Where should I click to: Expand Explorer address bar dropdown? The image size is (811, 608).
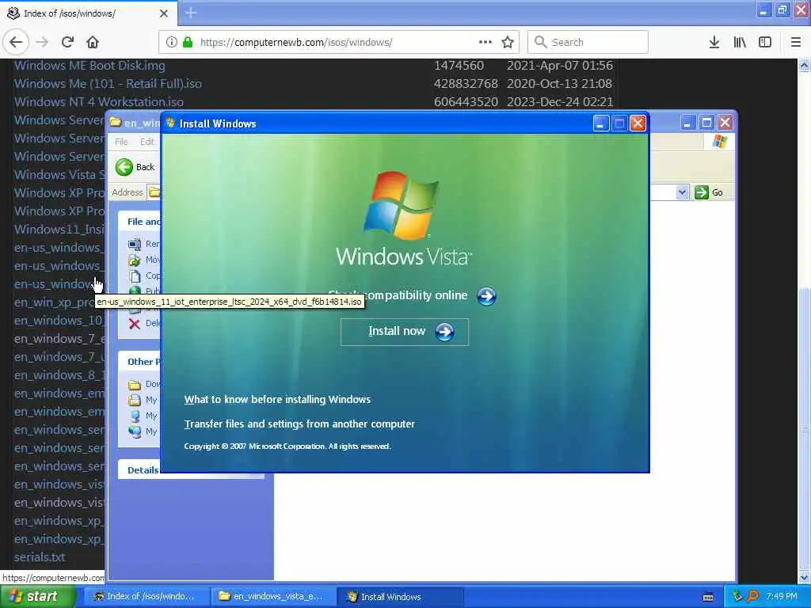pos(682,192)
